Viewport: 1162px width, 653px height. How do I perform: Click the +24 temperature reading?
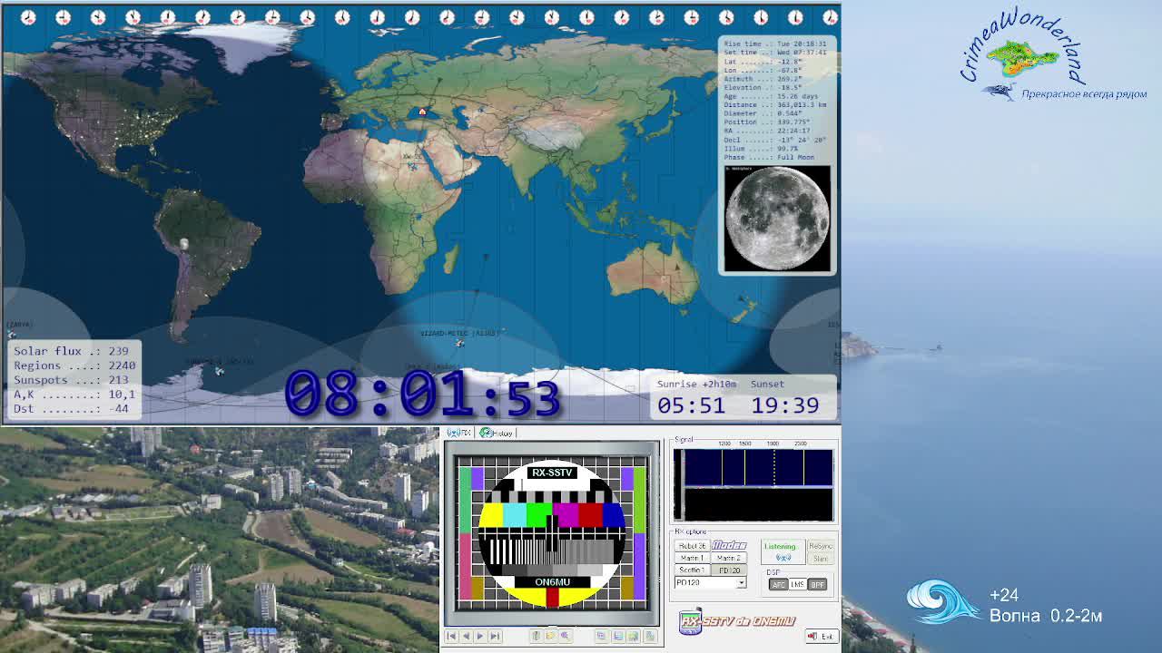(x=1004, y=595)
